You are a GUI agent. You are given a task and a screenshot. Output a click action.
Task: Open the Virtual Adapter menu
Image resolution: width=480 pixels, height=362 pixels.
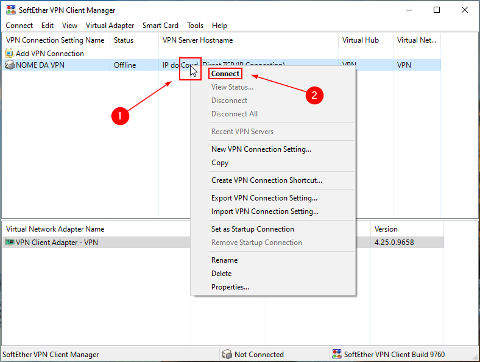pyautogui.click(x=110, y=26)
